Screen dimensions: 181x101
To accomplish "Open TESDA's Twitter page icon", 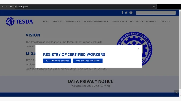I will point(126,13).
